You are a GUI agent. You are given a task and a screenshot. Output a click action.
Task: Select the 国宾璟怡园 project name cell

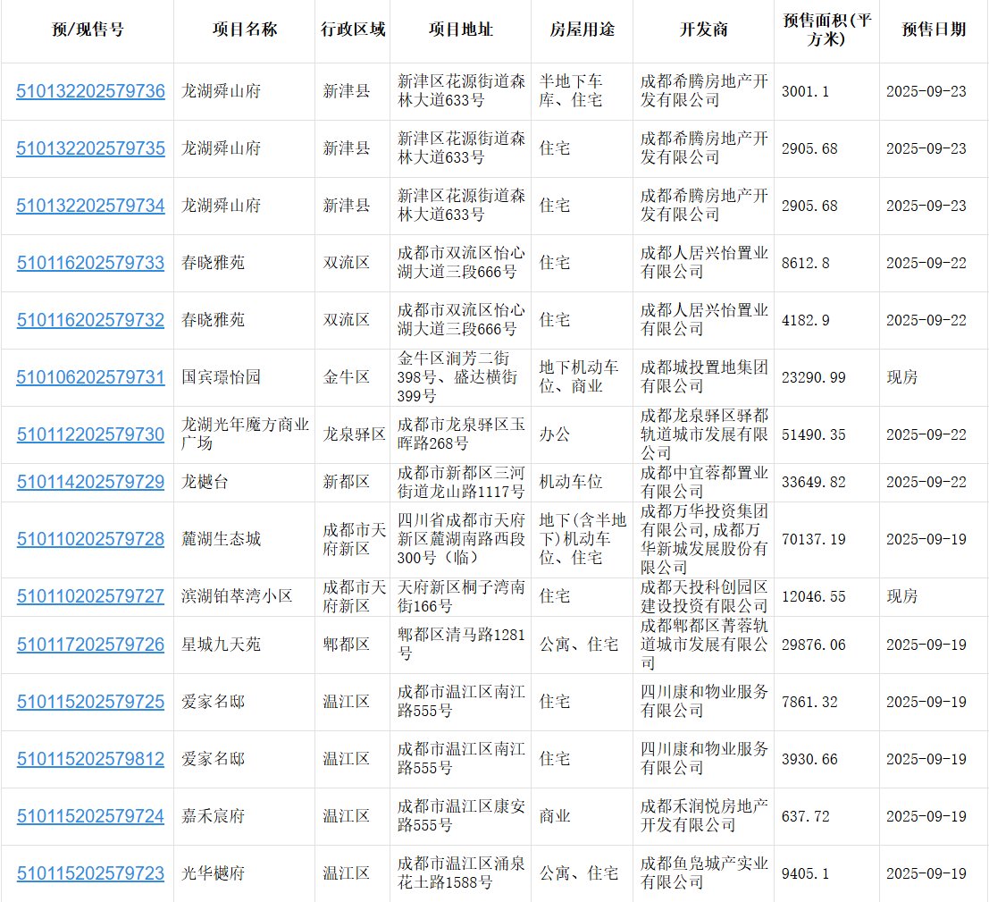[221, 377]
